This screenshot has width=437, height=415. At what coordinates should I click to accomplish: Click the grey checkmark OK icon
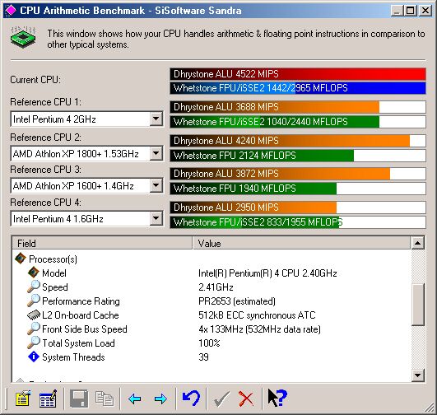(222, 399)
